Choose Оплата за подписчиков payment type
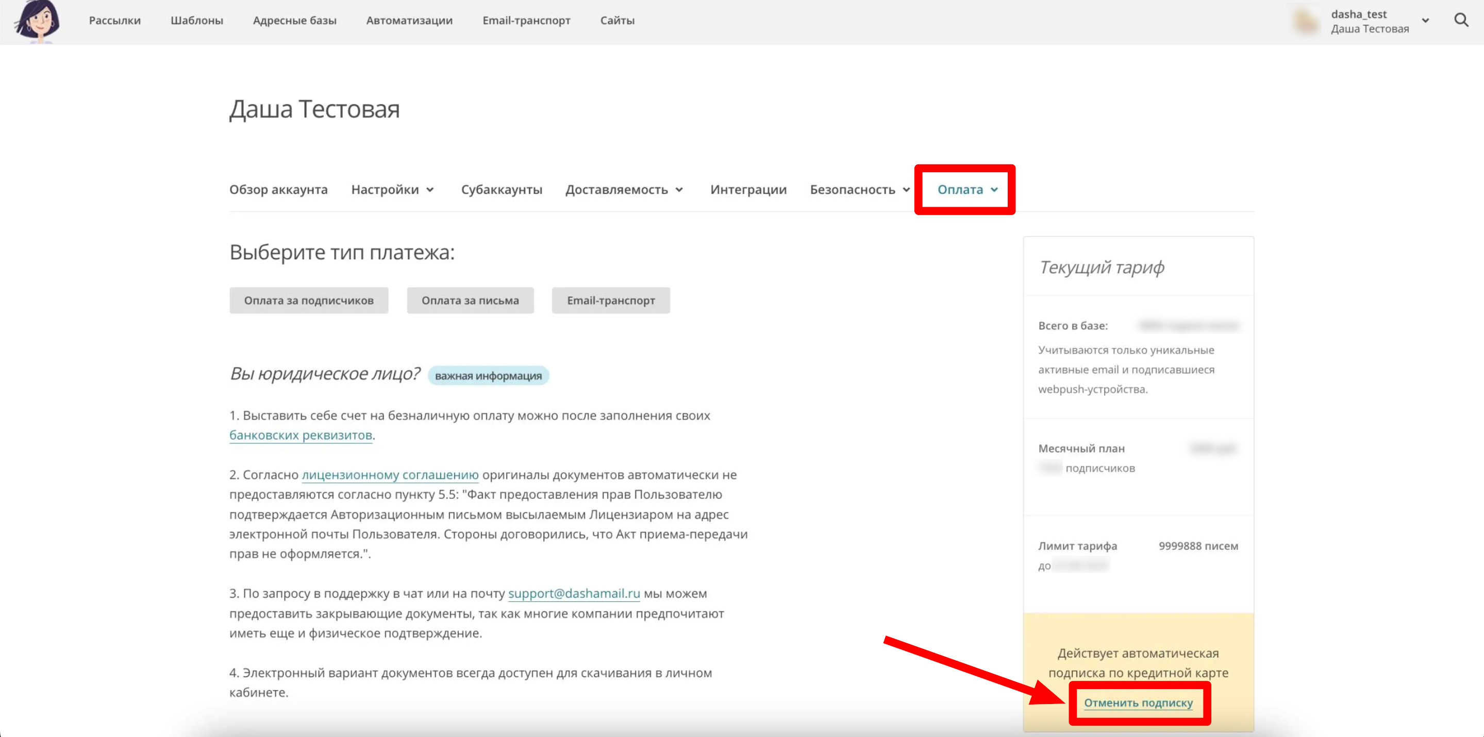Screen dimensions: 1484x737 tap(308, 300)
